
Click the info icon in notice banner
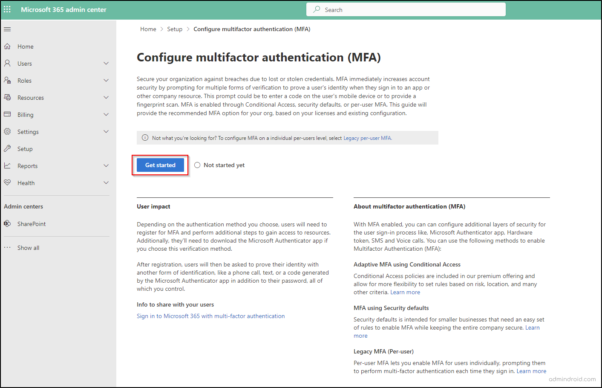click(x=145, y=138)
